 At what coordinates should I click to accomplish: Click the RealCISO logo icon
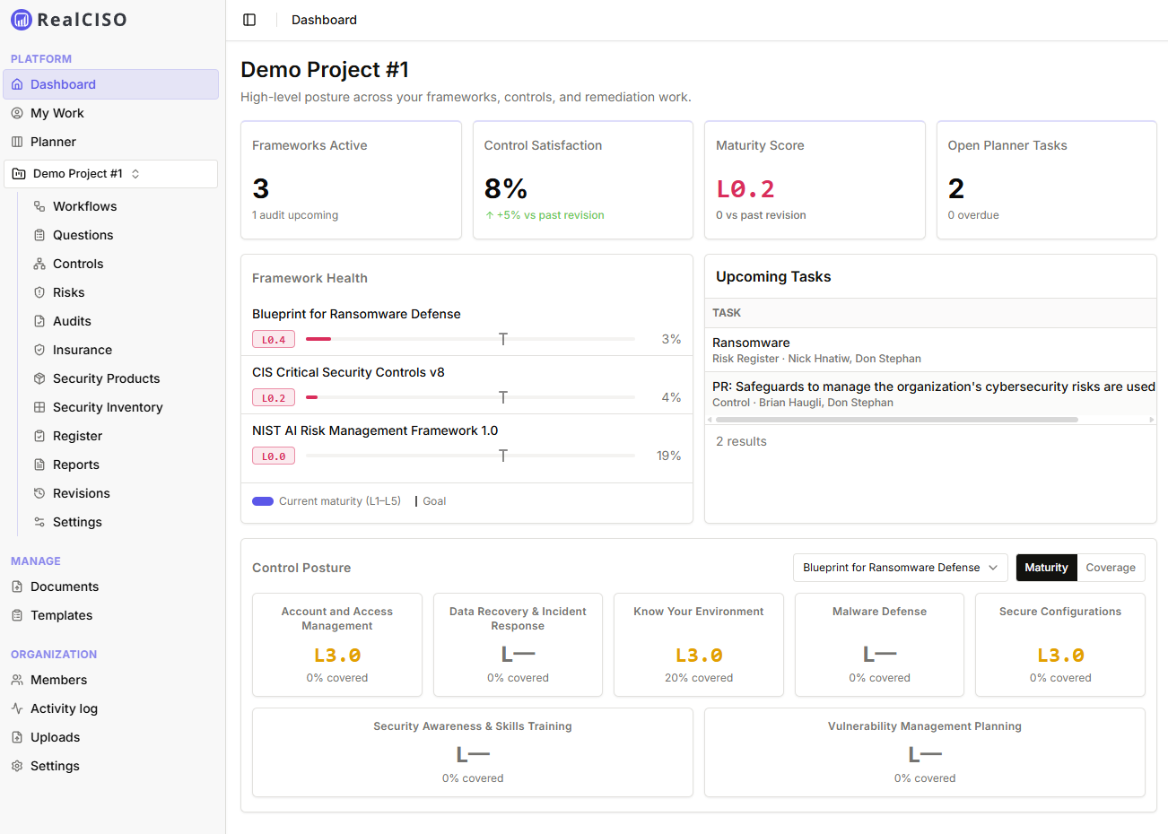[21, 19]
